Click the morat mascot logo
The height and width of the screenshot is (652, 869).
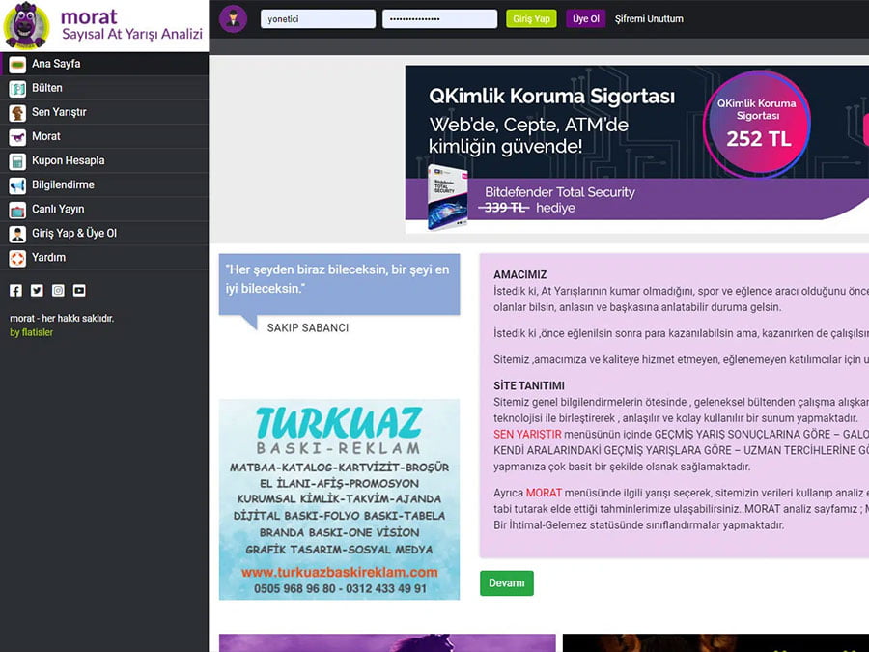(26, 25)
